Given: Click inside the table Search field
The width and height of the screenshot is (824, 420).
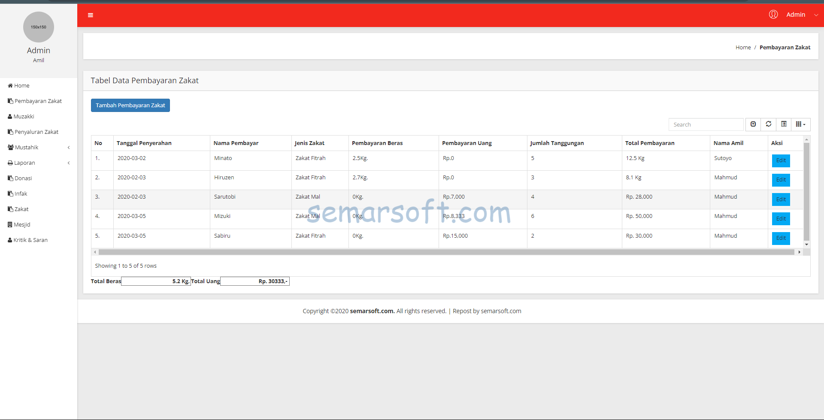Looking at the screenshot, I should click(706, 124).
